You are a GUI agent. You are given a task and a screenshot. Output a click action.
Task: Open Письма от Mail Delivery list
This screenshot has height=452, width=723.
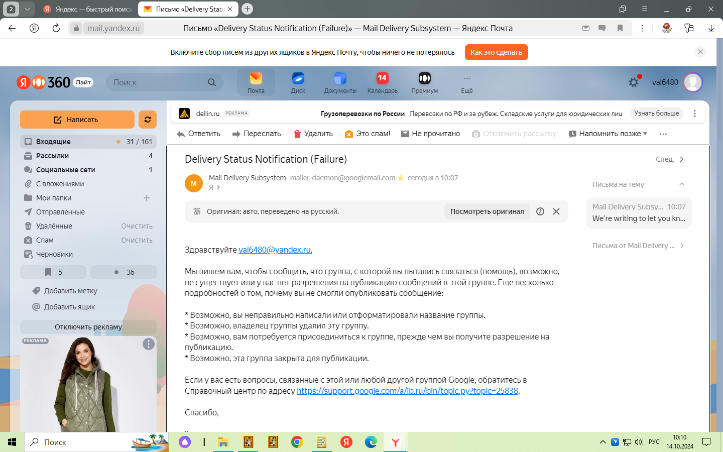(638, 246)
